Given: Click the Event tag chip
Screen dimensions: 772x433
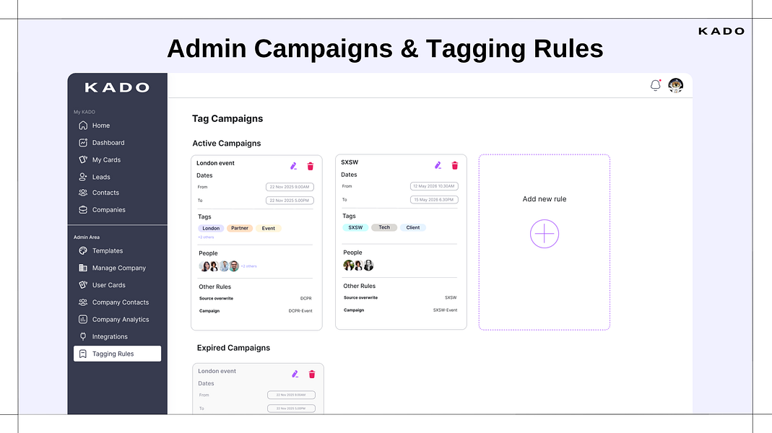Looking at the screenshot, I should click(x=269, y=228).
